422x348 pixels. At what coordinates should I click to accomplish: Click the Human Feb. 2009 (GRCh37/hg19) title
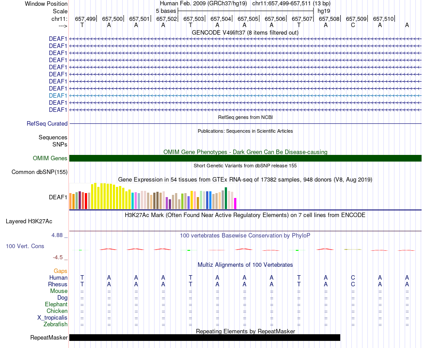[203, 4]
